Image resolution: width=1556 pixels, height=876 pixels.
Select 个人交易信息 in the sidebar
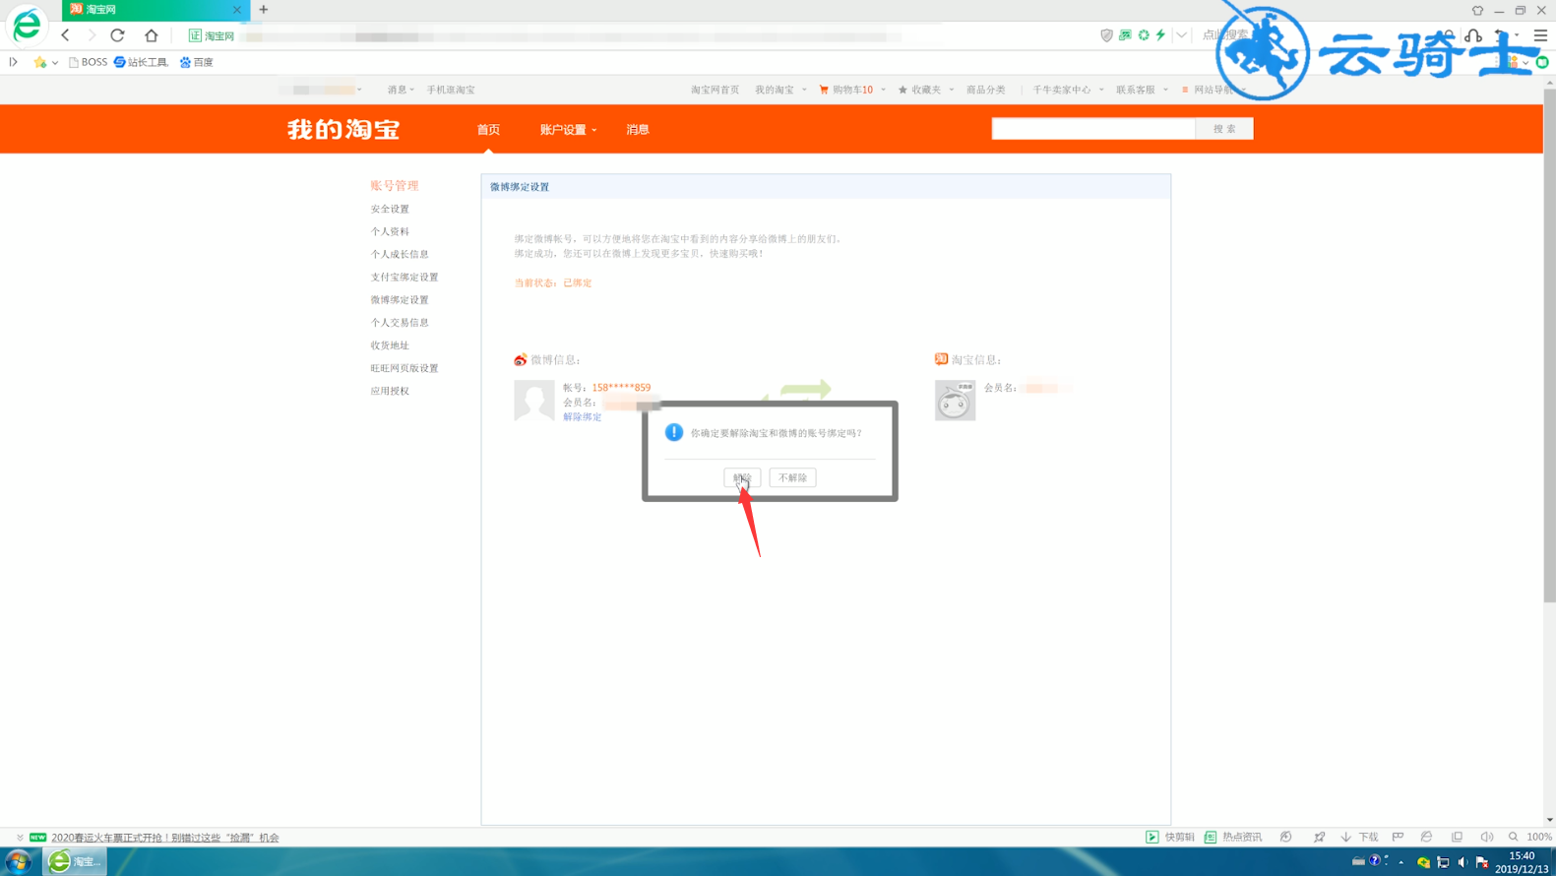(x=400, y=323)
